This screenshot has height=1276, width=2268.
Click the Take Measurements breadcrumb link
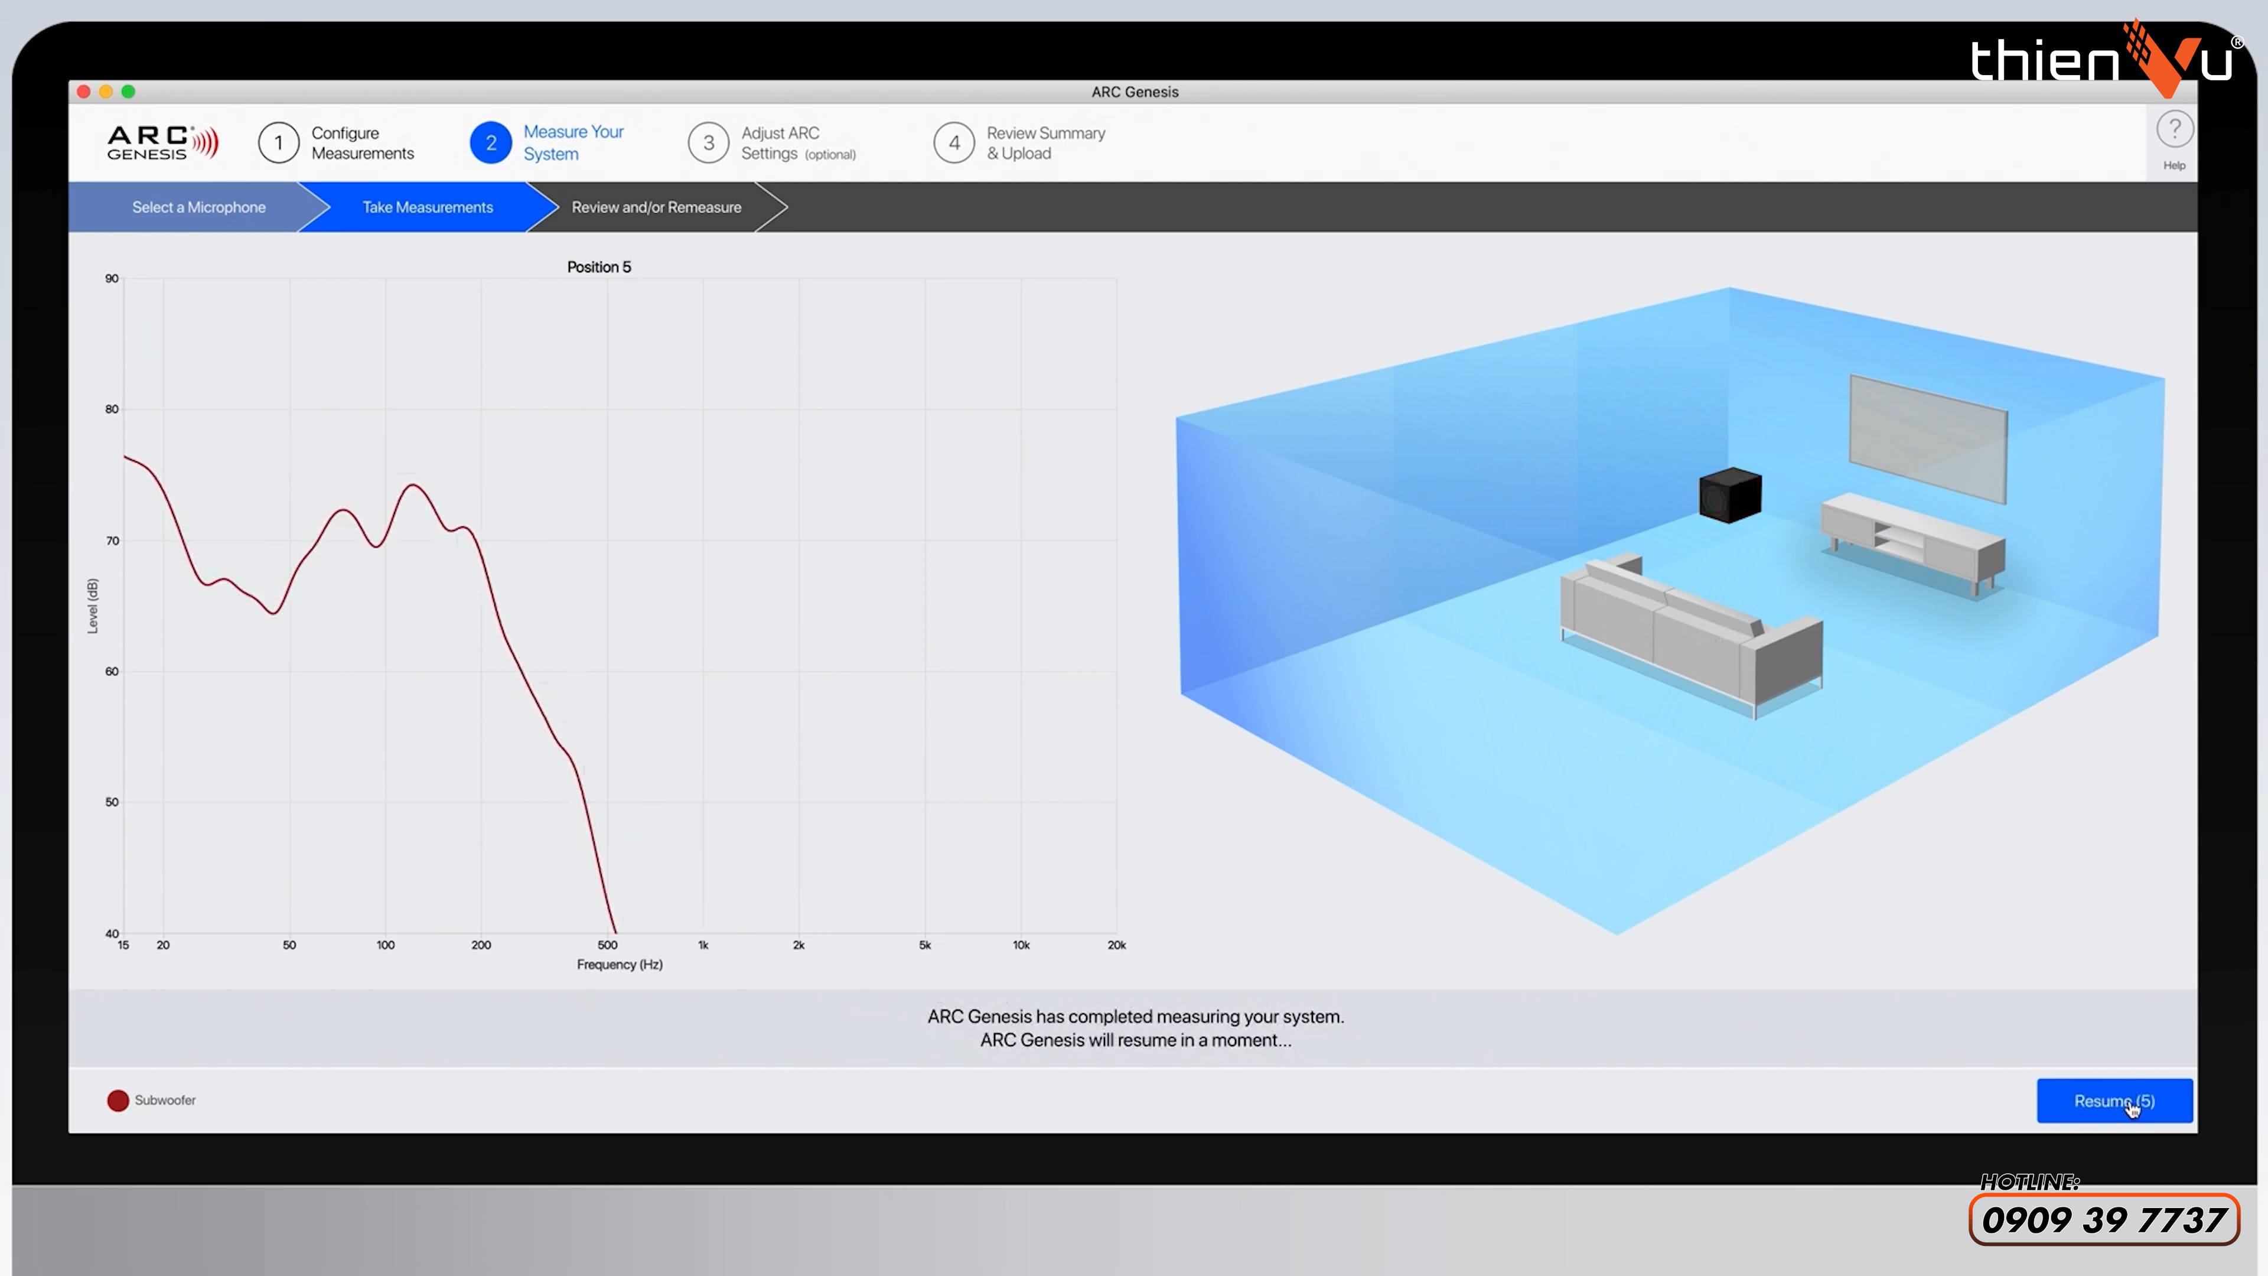[x=427, y=206]
